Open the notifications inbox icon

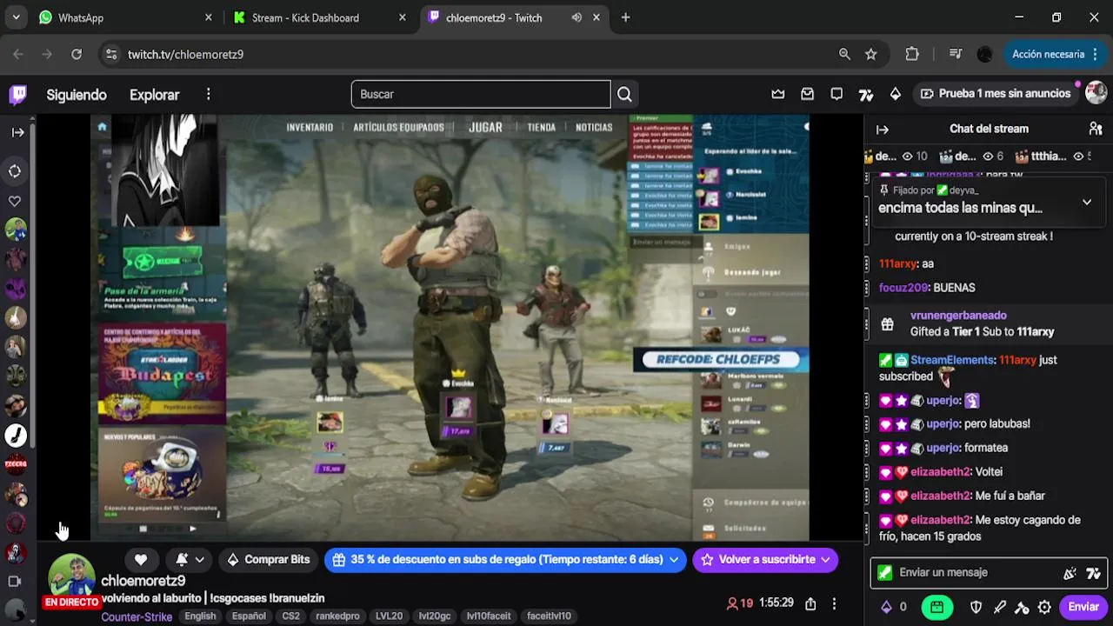point(808,94)
